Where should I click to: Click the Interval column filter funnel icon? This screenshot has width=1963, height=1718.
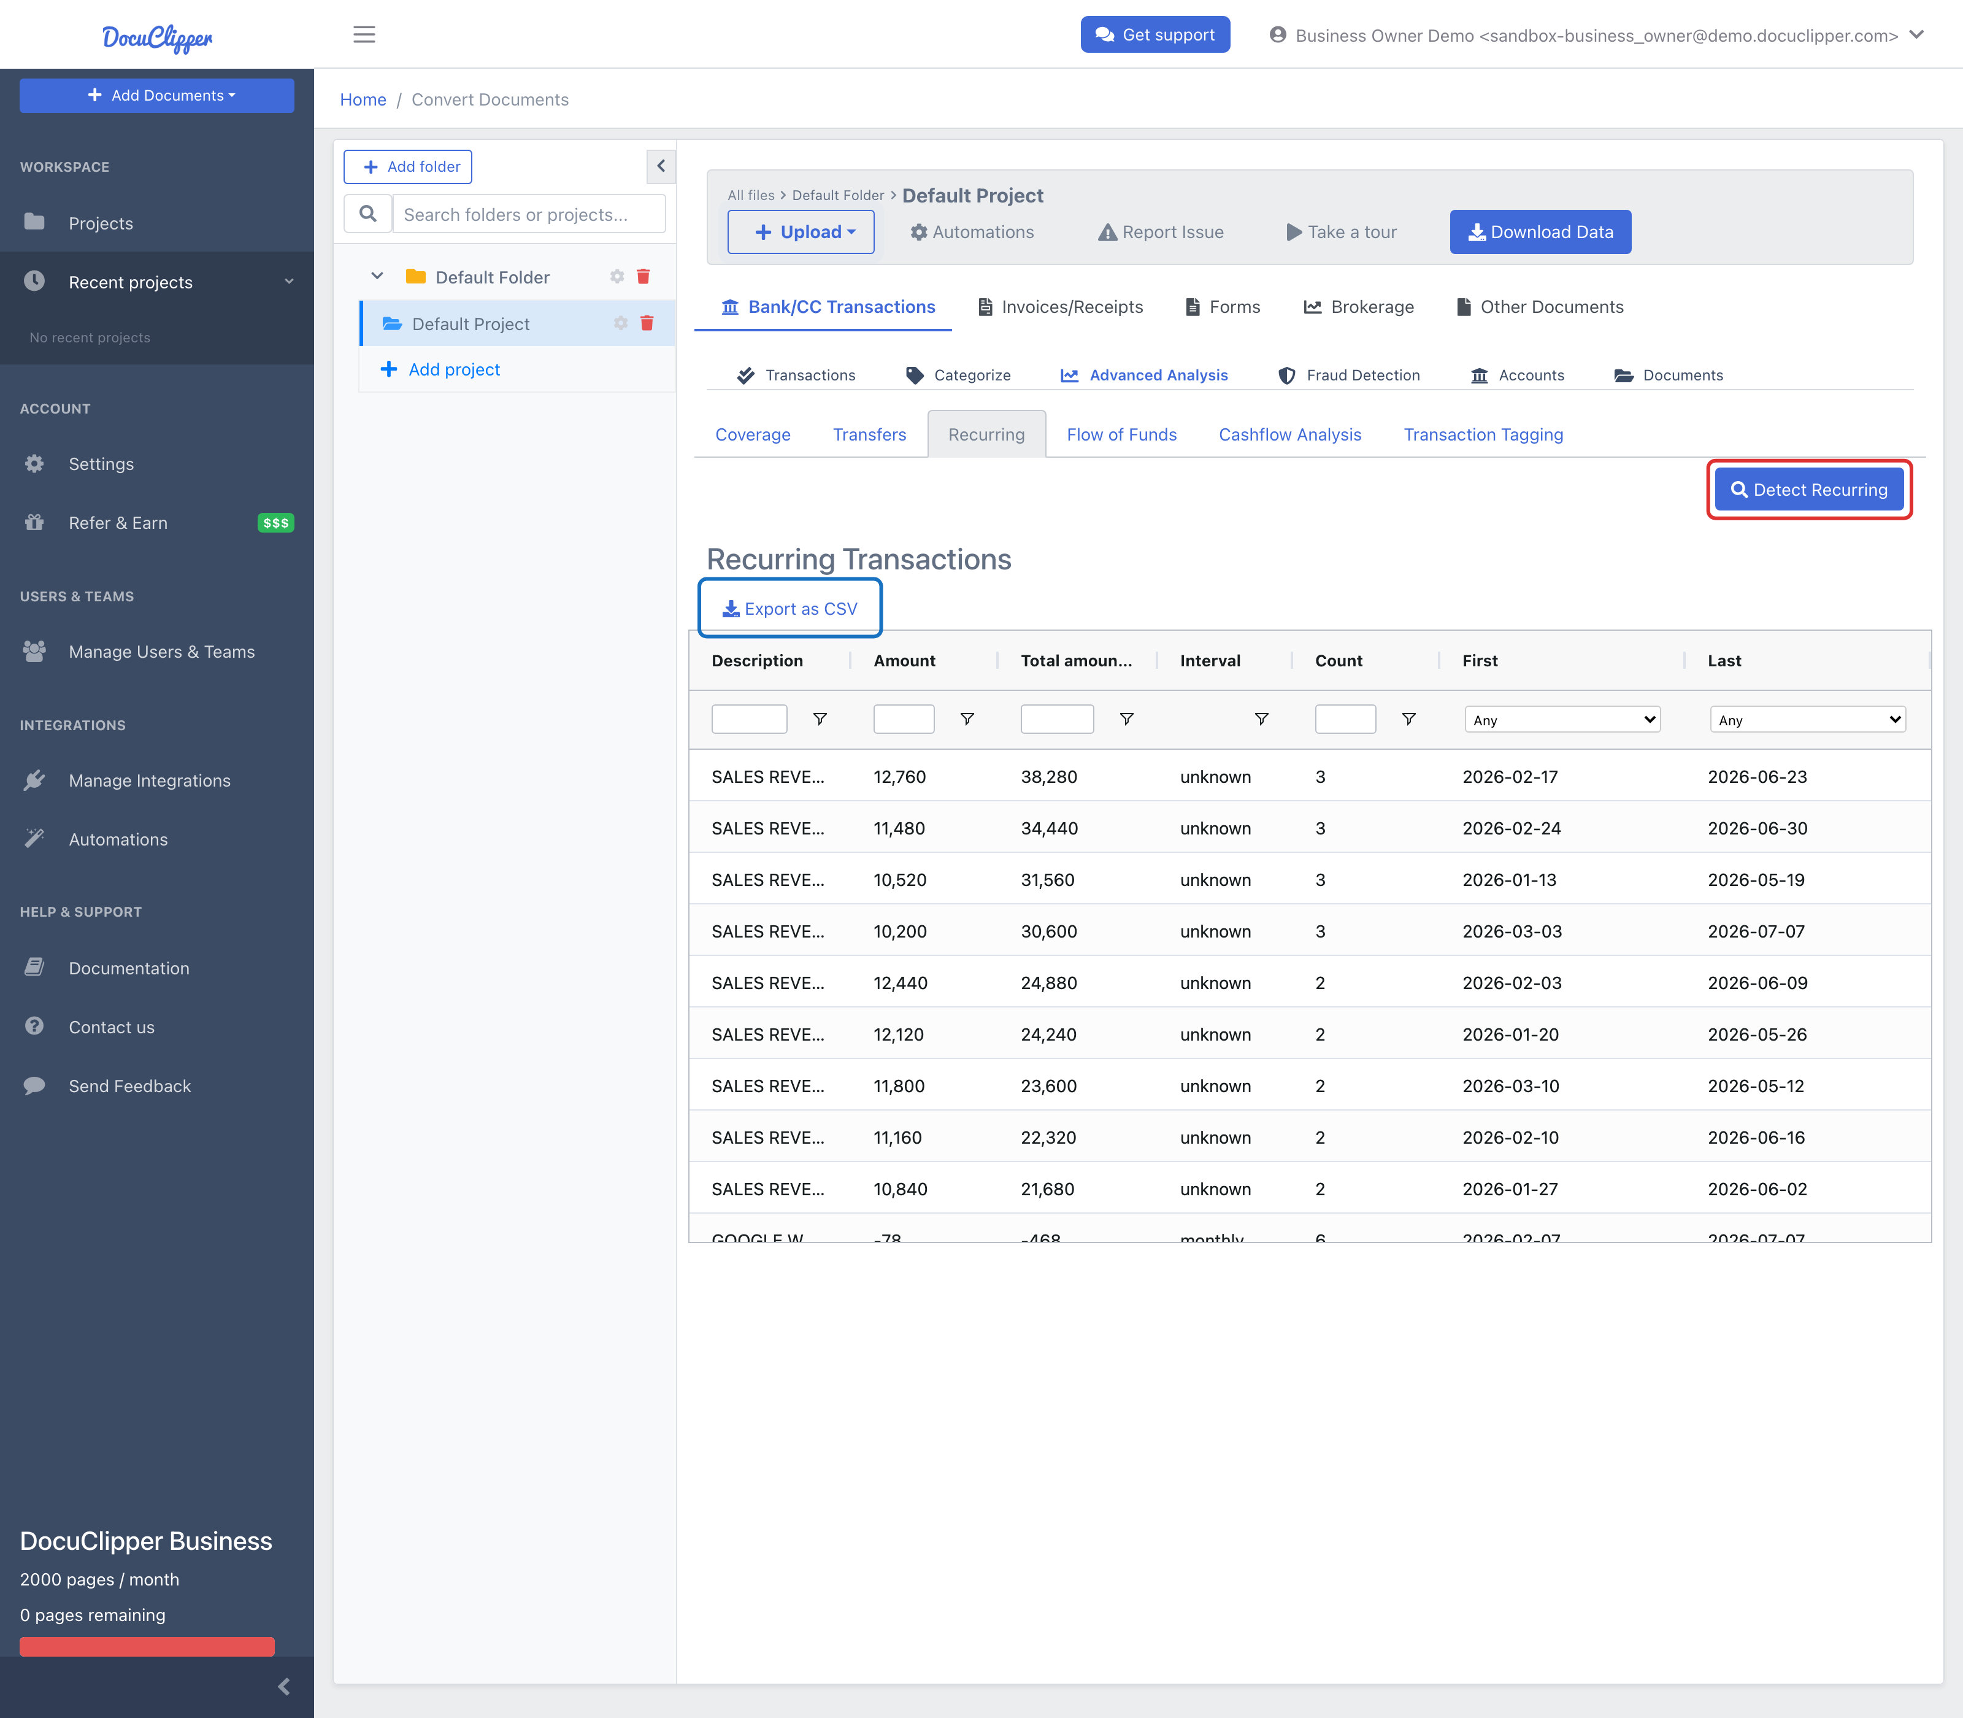(1261, 719)
